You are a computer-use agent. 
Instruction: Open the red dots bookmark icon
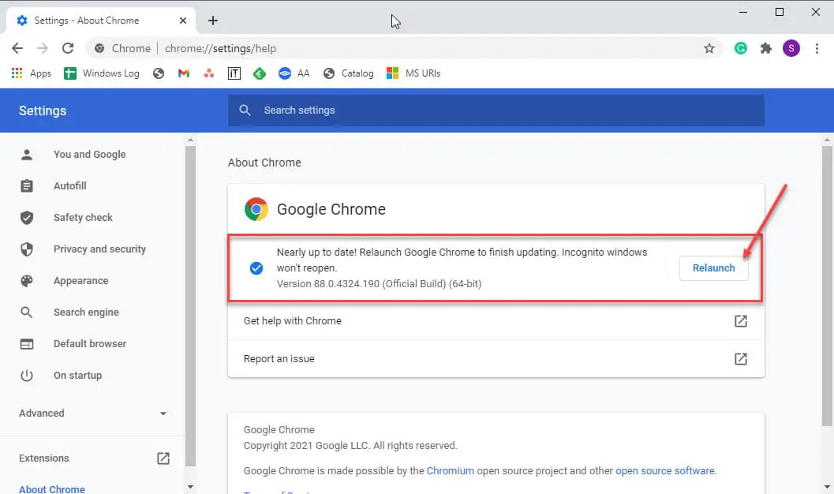pyautogui.click(x=209, y=73)
